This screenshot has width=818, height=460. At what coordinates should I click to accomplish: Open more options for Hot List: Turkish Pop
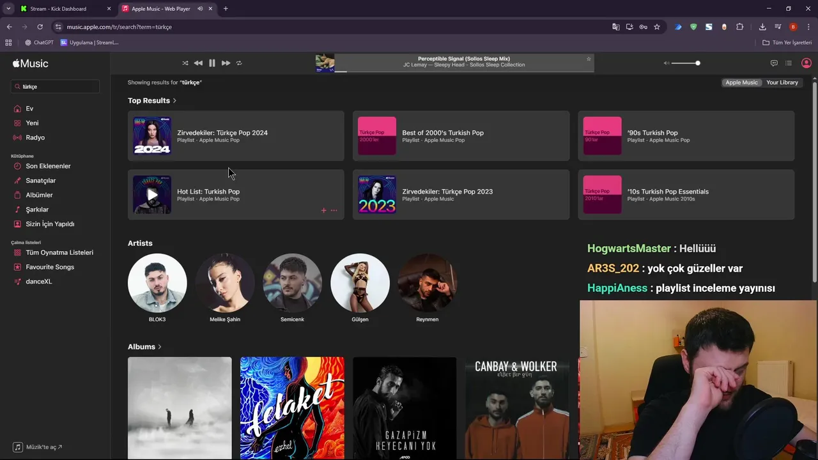334,210
